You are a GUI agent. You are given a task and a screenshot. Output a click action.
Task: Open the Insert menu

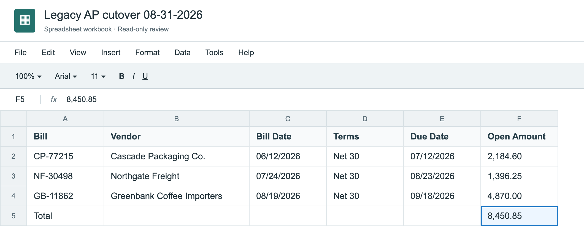pos(111,52)
